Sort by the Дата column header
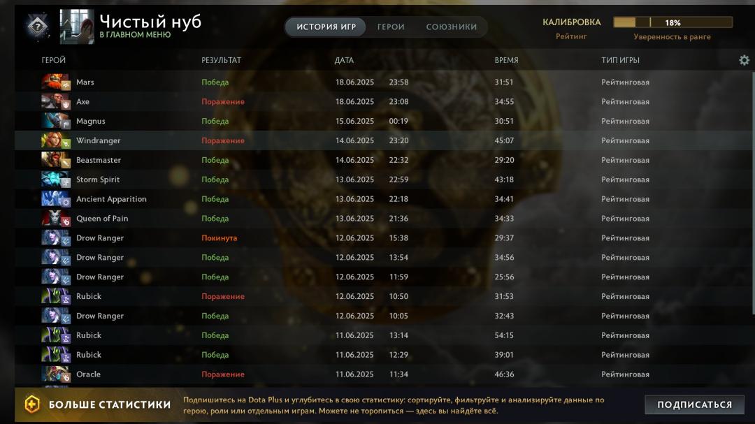Screen dimensions: 755x424 (344, 60)
